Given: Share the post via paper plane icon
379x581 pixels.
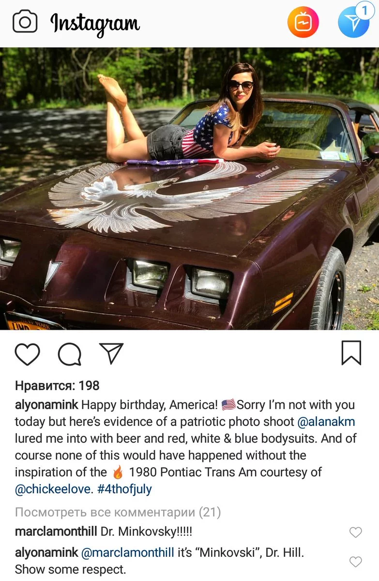Looking at the screenshot, I should click(111, 353).
